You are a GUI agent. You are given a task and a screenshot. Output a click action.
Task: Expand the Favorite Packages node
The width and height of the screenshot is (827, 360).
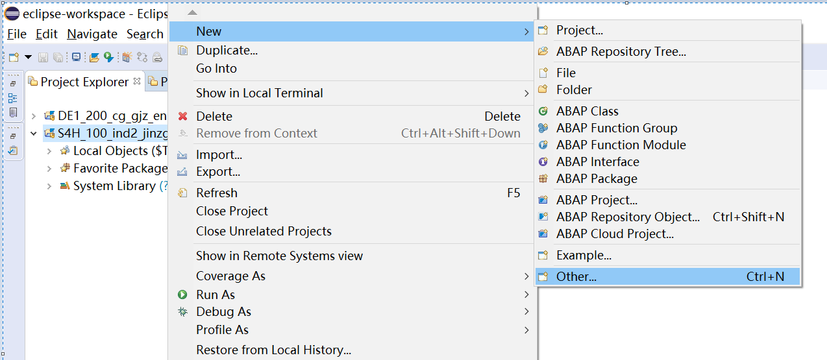[49, 169]
